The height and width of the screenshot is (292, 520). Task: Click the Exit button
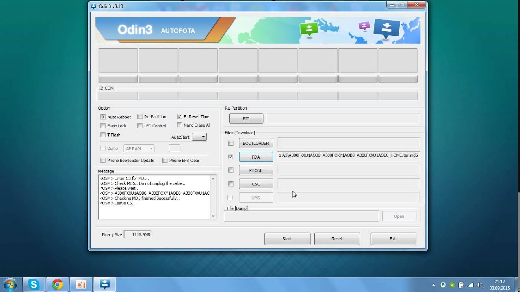[393, 239]
